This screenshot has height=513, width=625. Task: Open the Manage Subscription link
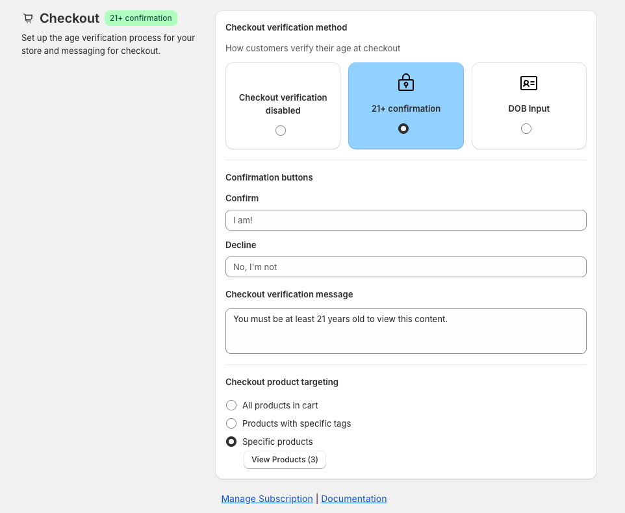point(267,499)
